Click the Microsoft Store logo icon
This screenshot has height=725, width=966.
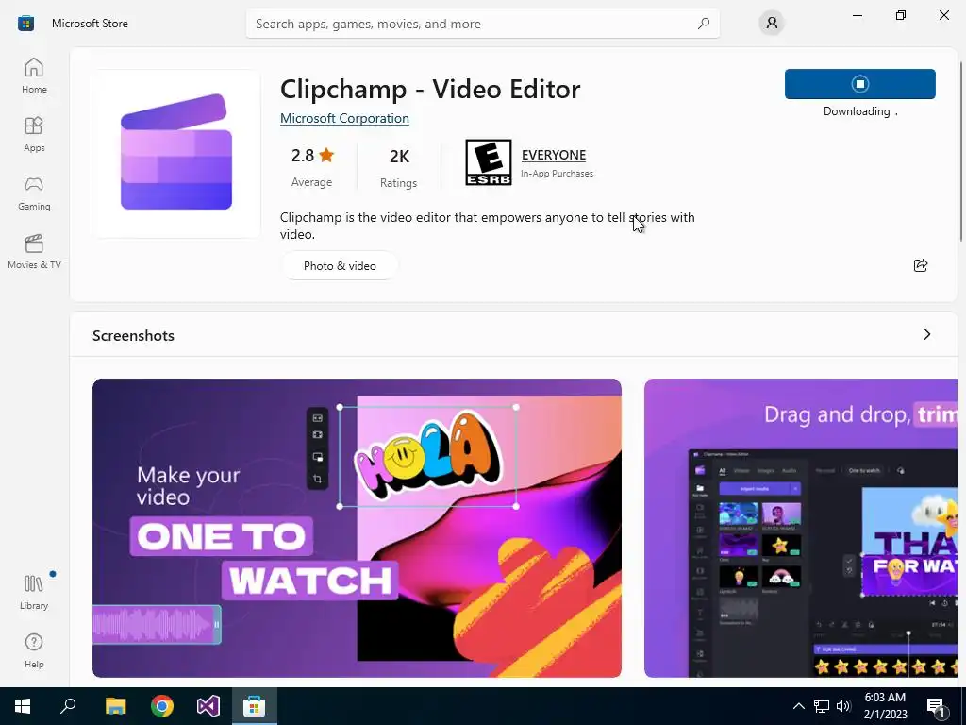pos(25,24)
